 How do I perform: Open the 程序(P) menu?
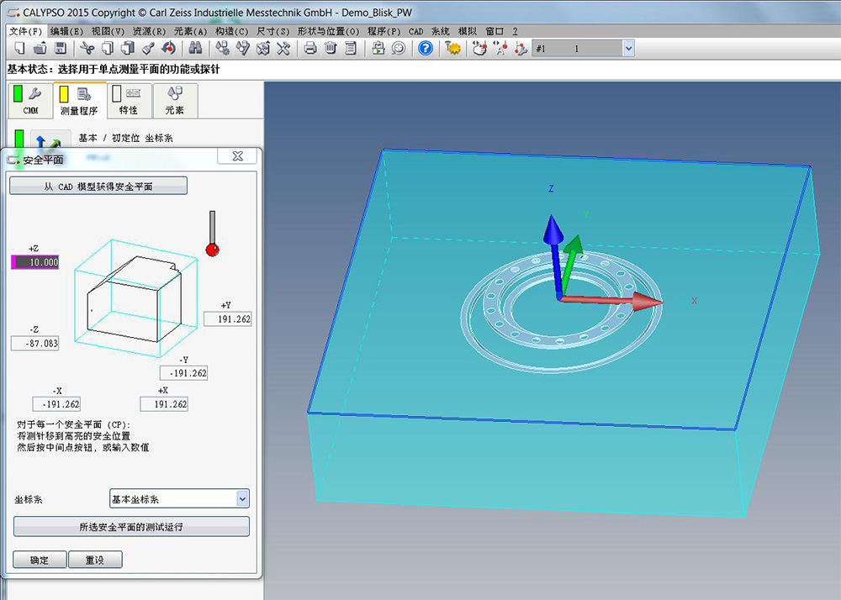coord(383,31)
